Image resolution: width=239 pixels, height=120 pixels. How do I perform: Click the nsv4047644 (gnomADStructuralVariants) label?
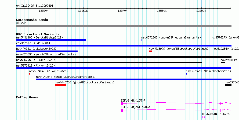pyautogui.click(x=66, y=77)
